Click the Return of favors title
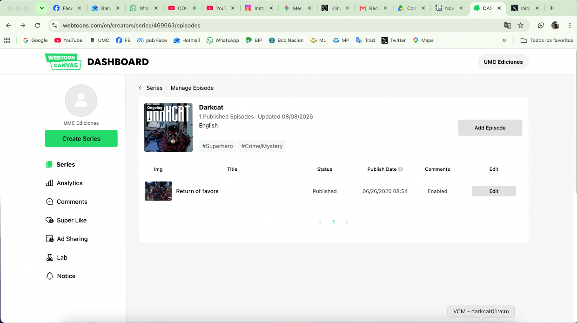The width and height of the screenshot is (577, 323). [x=197, y=191]
